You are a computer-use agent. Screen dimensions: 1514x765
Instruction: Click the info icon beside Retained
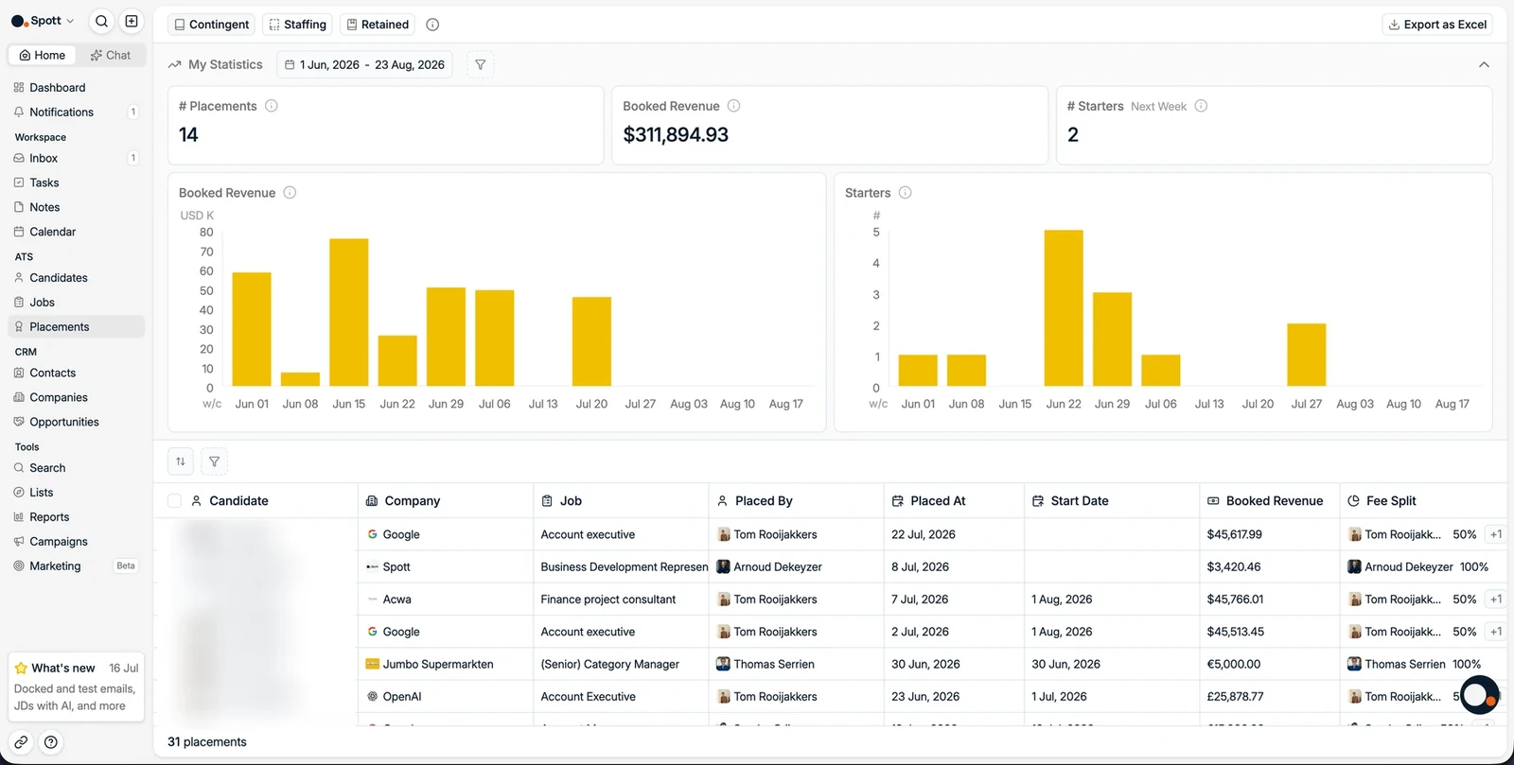[432, 25]
